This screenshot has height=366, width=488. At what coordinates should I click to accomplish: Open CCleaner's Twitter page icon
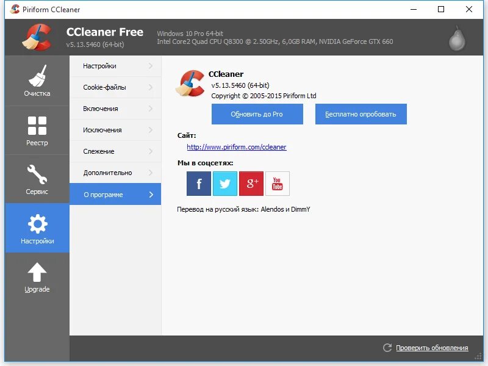pyautogui.click(x=225, y=184)
